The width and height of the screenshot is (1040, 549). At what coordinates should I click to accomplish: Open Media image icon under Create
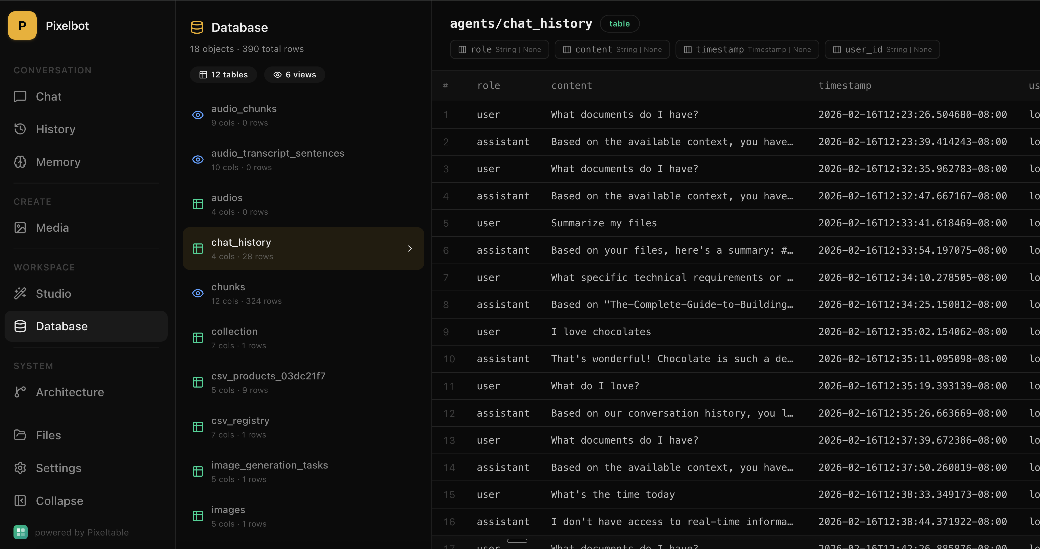[x=20, y=228]
